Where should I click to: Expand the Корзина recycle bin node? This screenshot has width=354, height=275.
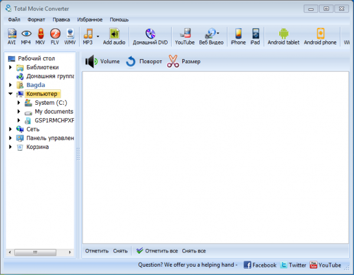(10, 147)
